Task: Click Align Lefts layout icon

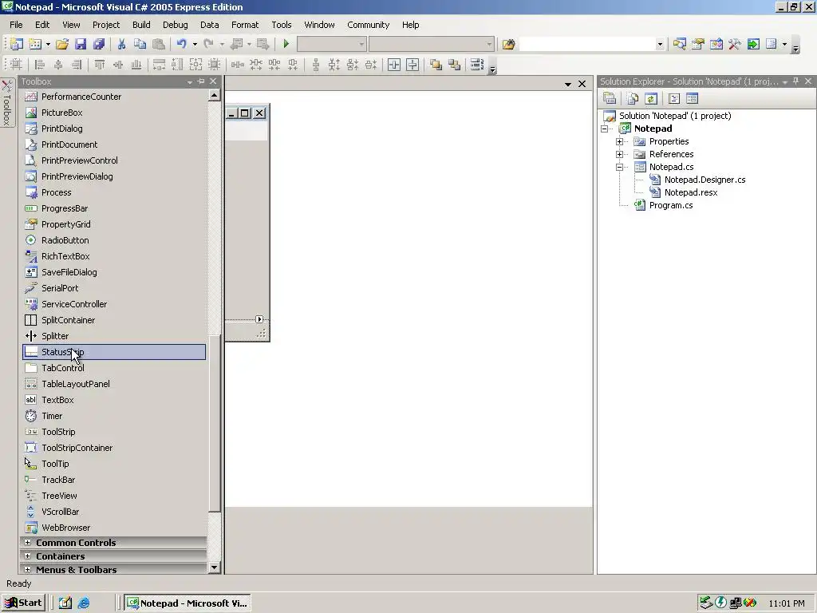Action: tap(40, 65)
